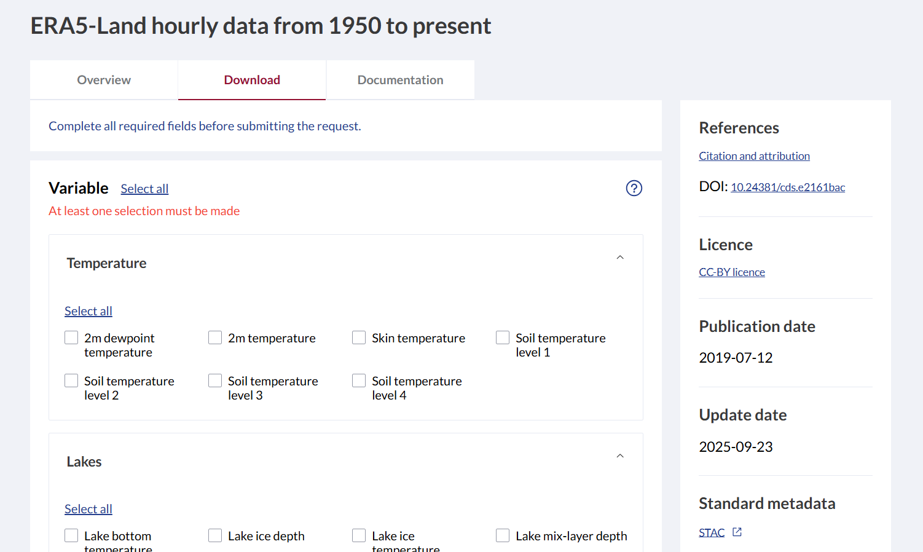
Task: Select Soil temperature level 3
Action: (x=214, y=380)
